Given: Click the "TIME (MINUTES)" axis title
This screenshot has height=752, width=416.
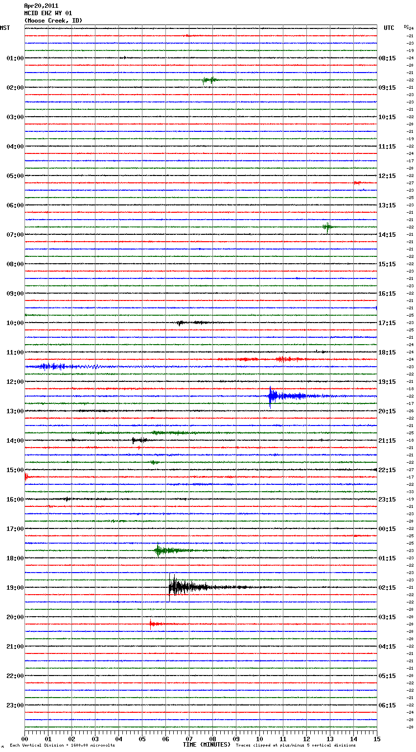Looking at the screenshot, I should pos(207,745).
